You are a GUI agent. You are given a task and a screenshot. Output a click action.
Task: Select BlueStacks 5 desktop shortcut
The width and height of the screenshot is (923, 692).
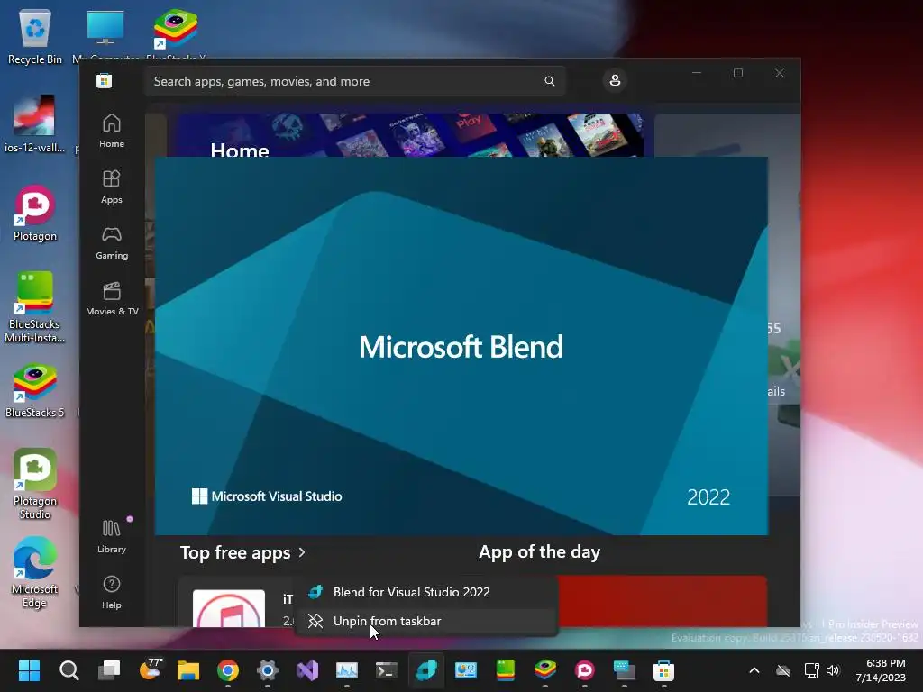(x=35, y=391)
